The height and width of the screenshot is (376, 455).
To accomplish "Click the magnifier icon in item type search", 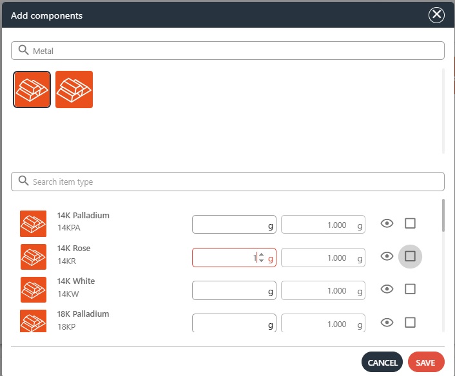I will tap(24, 182).
